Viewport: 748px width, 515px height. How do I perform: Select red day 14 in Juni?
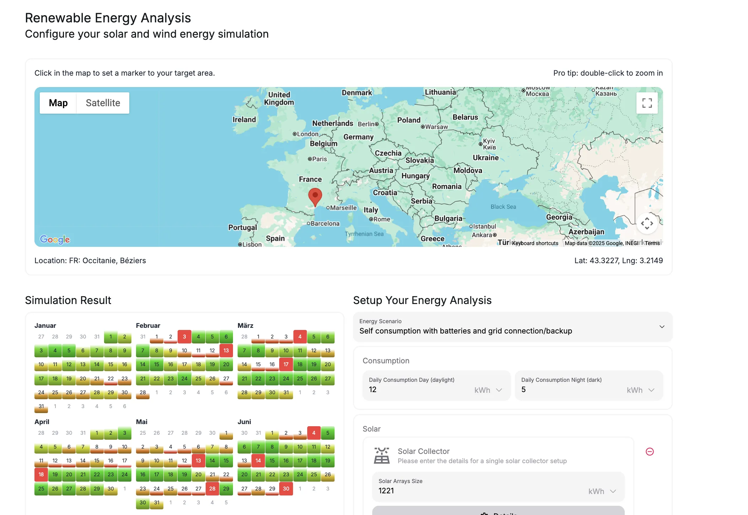point(258,461)
